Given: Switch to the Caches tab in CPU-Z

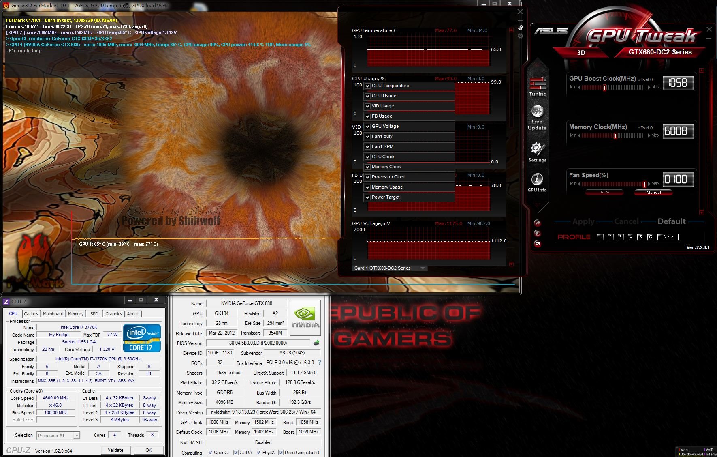Looking at the screenshot, I should pyautogui.click(x=31, y=314).
